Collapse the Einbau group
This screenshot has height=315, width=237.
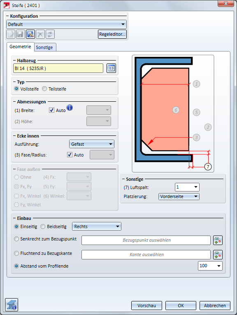point(14,218)
